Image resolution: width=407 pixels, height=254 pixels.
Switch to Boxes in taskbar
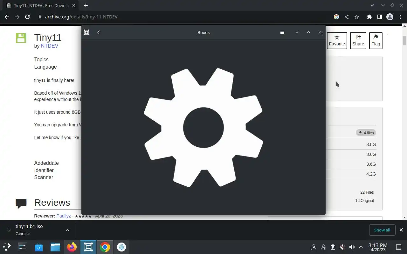pyautogui.click(x=88, y=247)
